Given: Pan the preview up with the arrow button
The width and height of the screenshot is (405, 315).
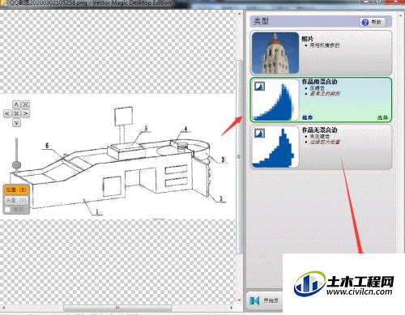Looking at the screenshot, I should 16,104.
